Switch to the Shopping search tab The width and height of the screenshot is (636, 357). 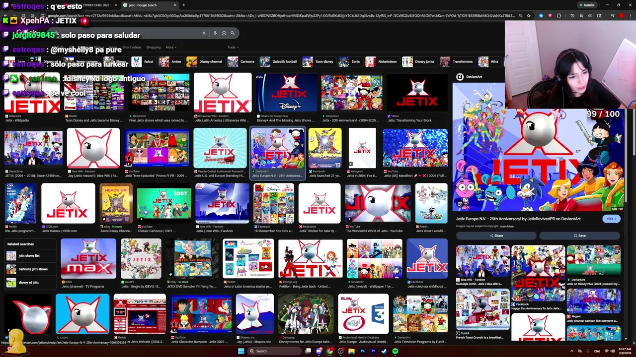pos(153,48)
